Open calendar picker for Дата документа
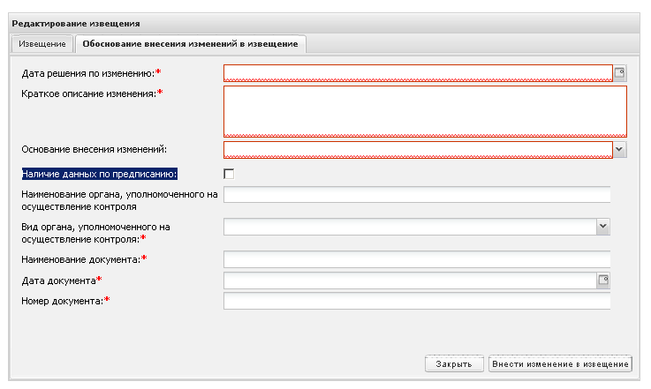 (x=604, y=281)
